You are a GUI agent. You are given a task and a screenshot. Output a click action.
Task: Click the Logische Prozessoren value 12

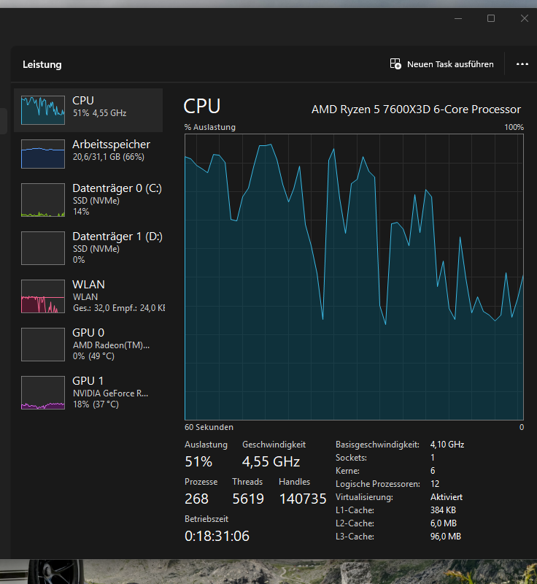435,484
